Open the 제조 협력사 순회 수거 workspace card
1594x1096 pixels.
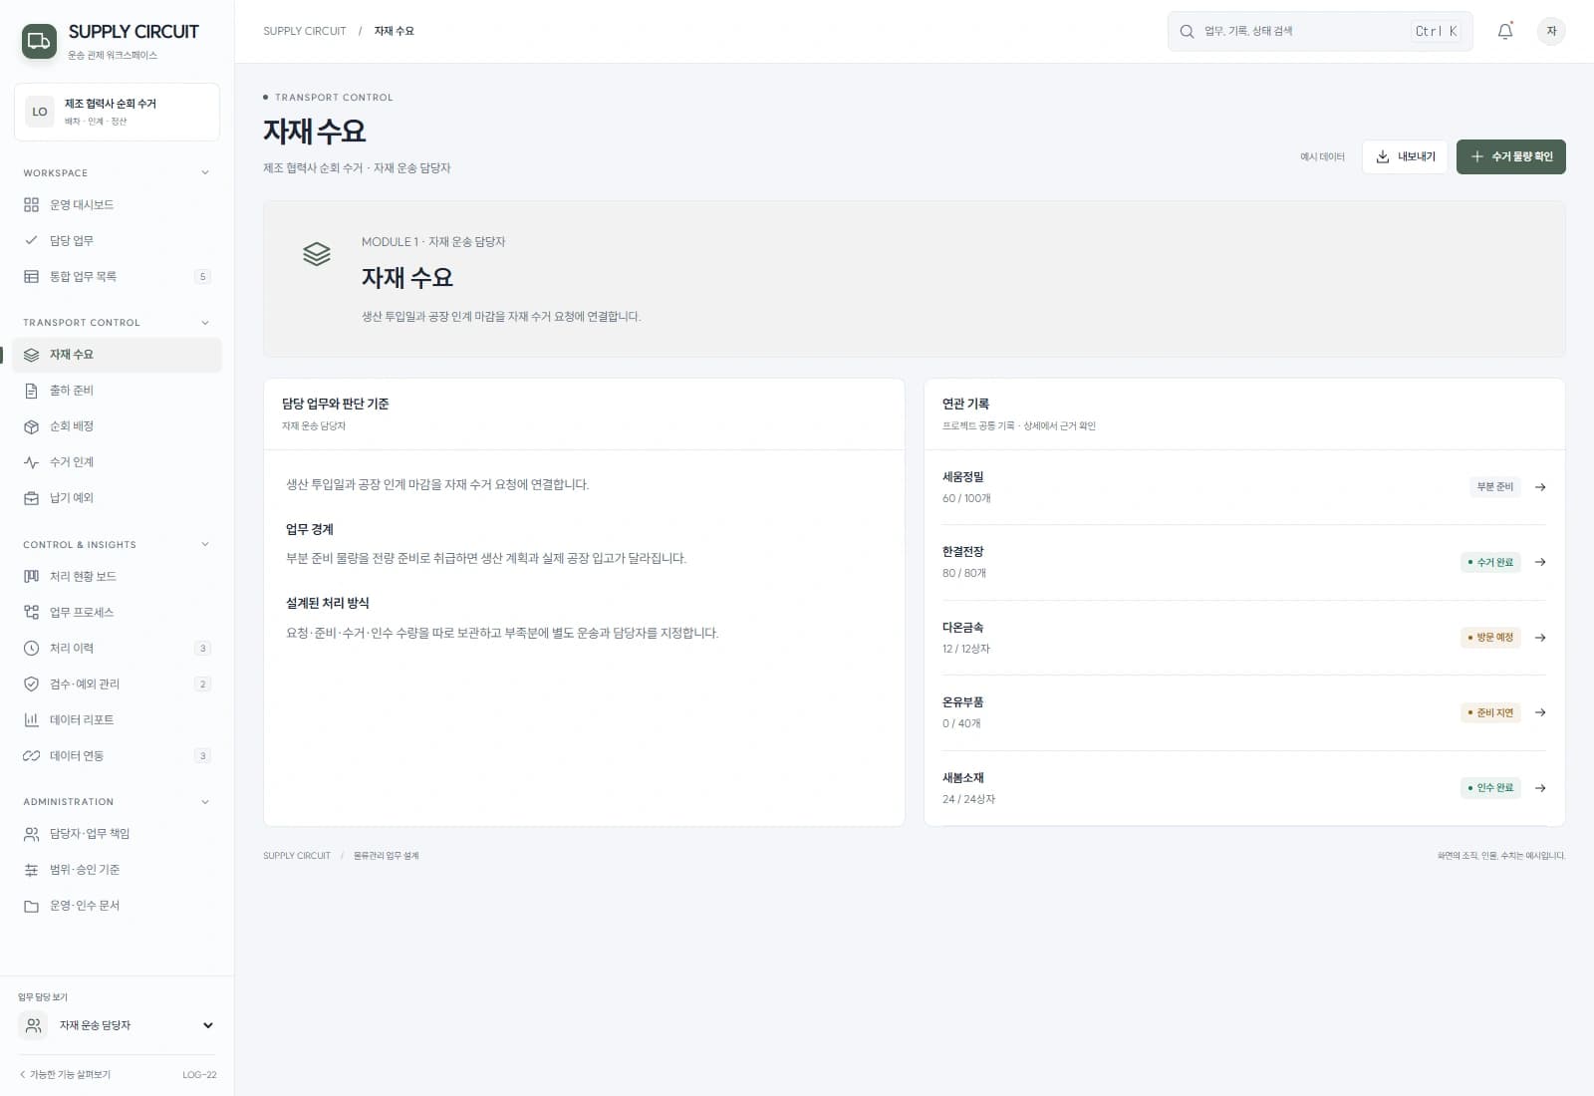(117, 112)
